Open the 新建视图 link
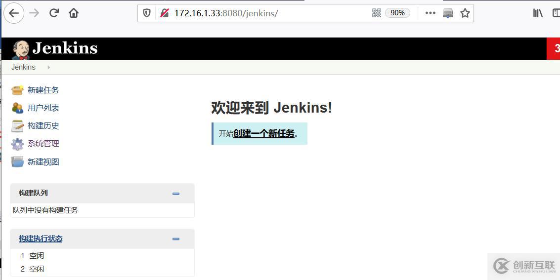 pyautogui.click(x=43, y=161)
